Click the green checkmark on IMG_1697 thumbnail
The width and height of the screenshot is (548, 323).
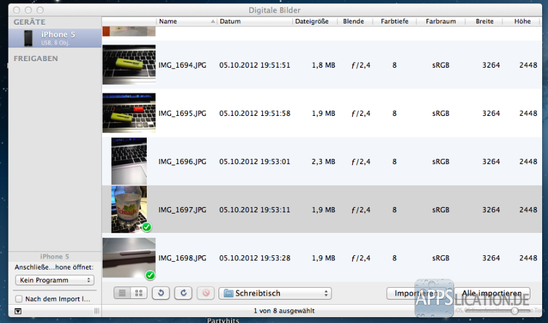[147, 227]
